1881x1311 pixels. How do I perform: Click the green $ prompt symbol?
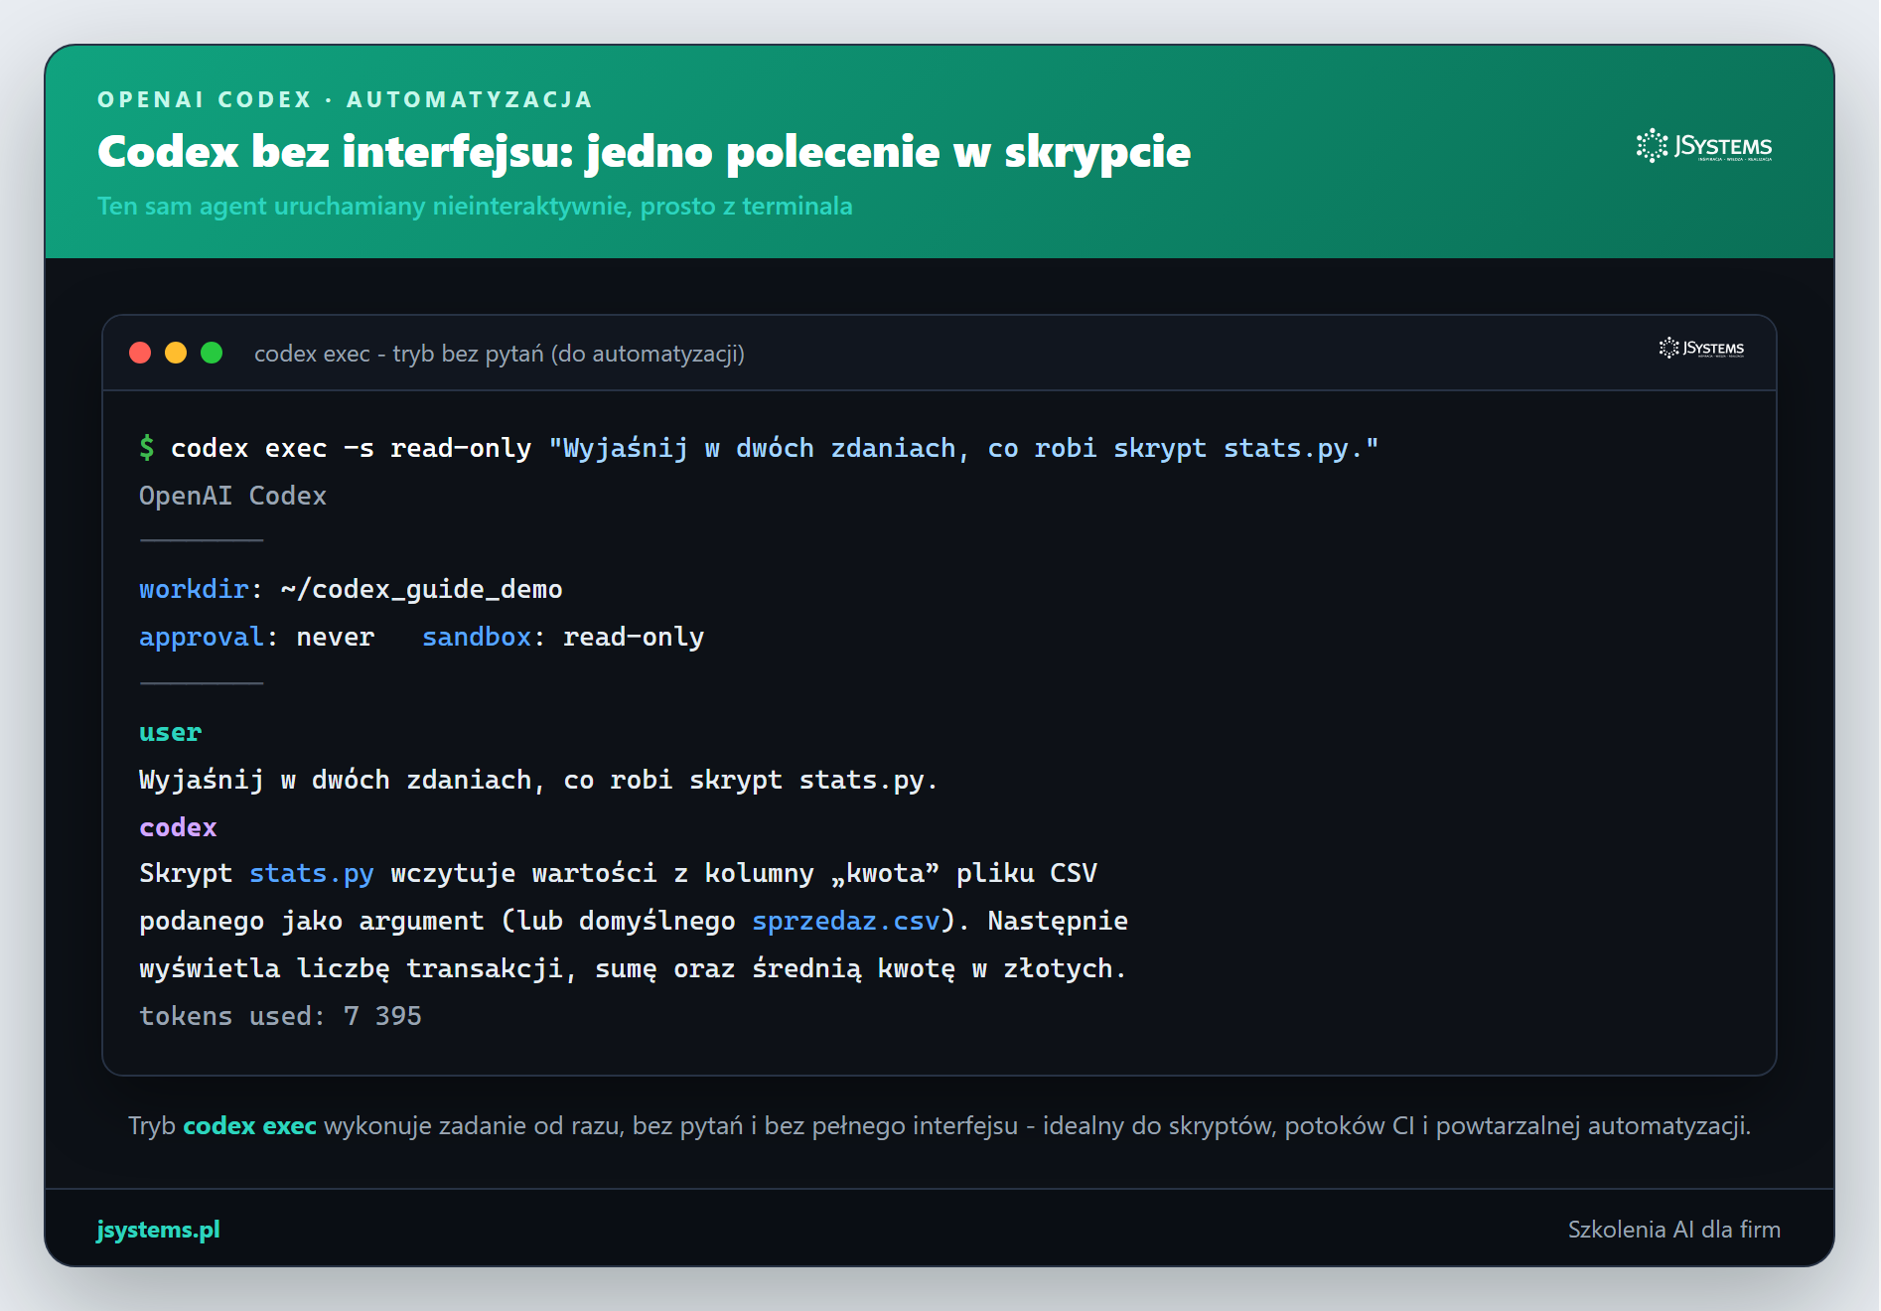pyautogui.click(x=146, y=448)
